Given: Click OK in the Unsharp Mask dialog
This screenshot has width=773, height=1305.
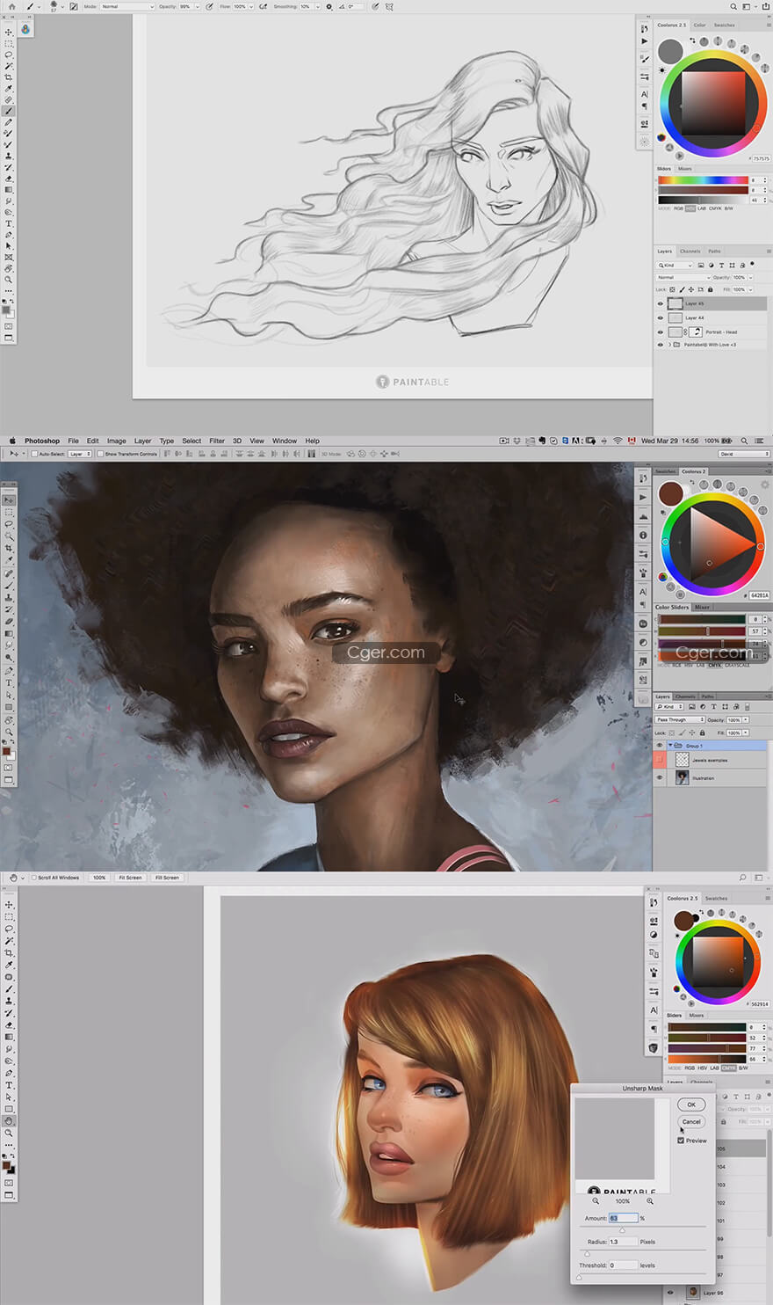Looking at the screenshot, I should [x=691, y=1105].
